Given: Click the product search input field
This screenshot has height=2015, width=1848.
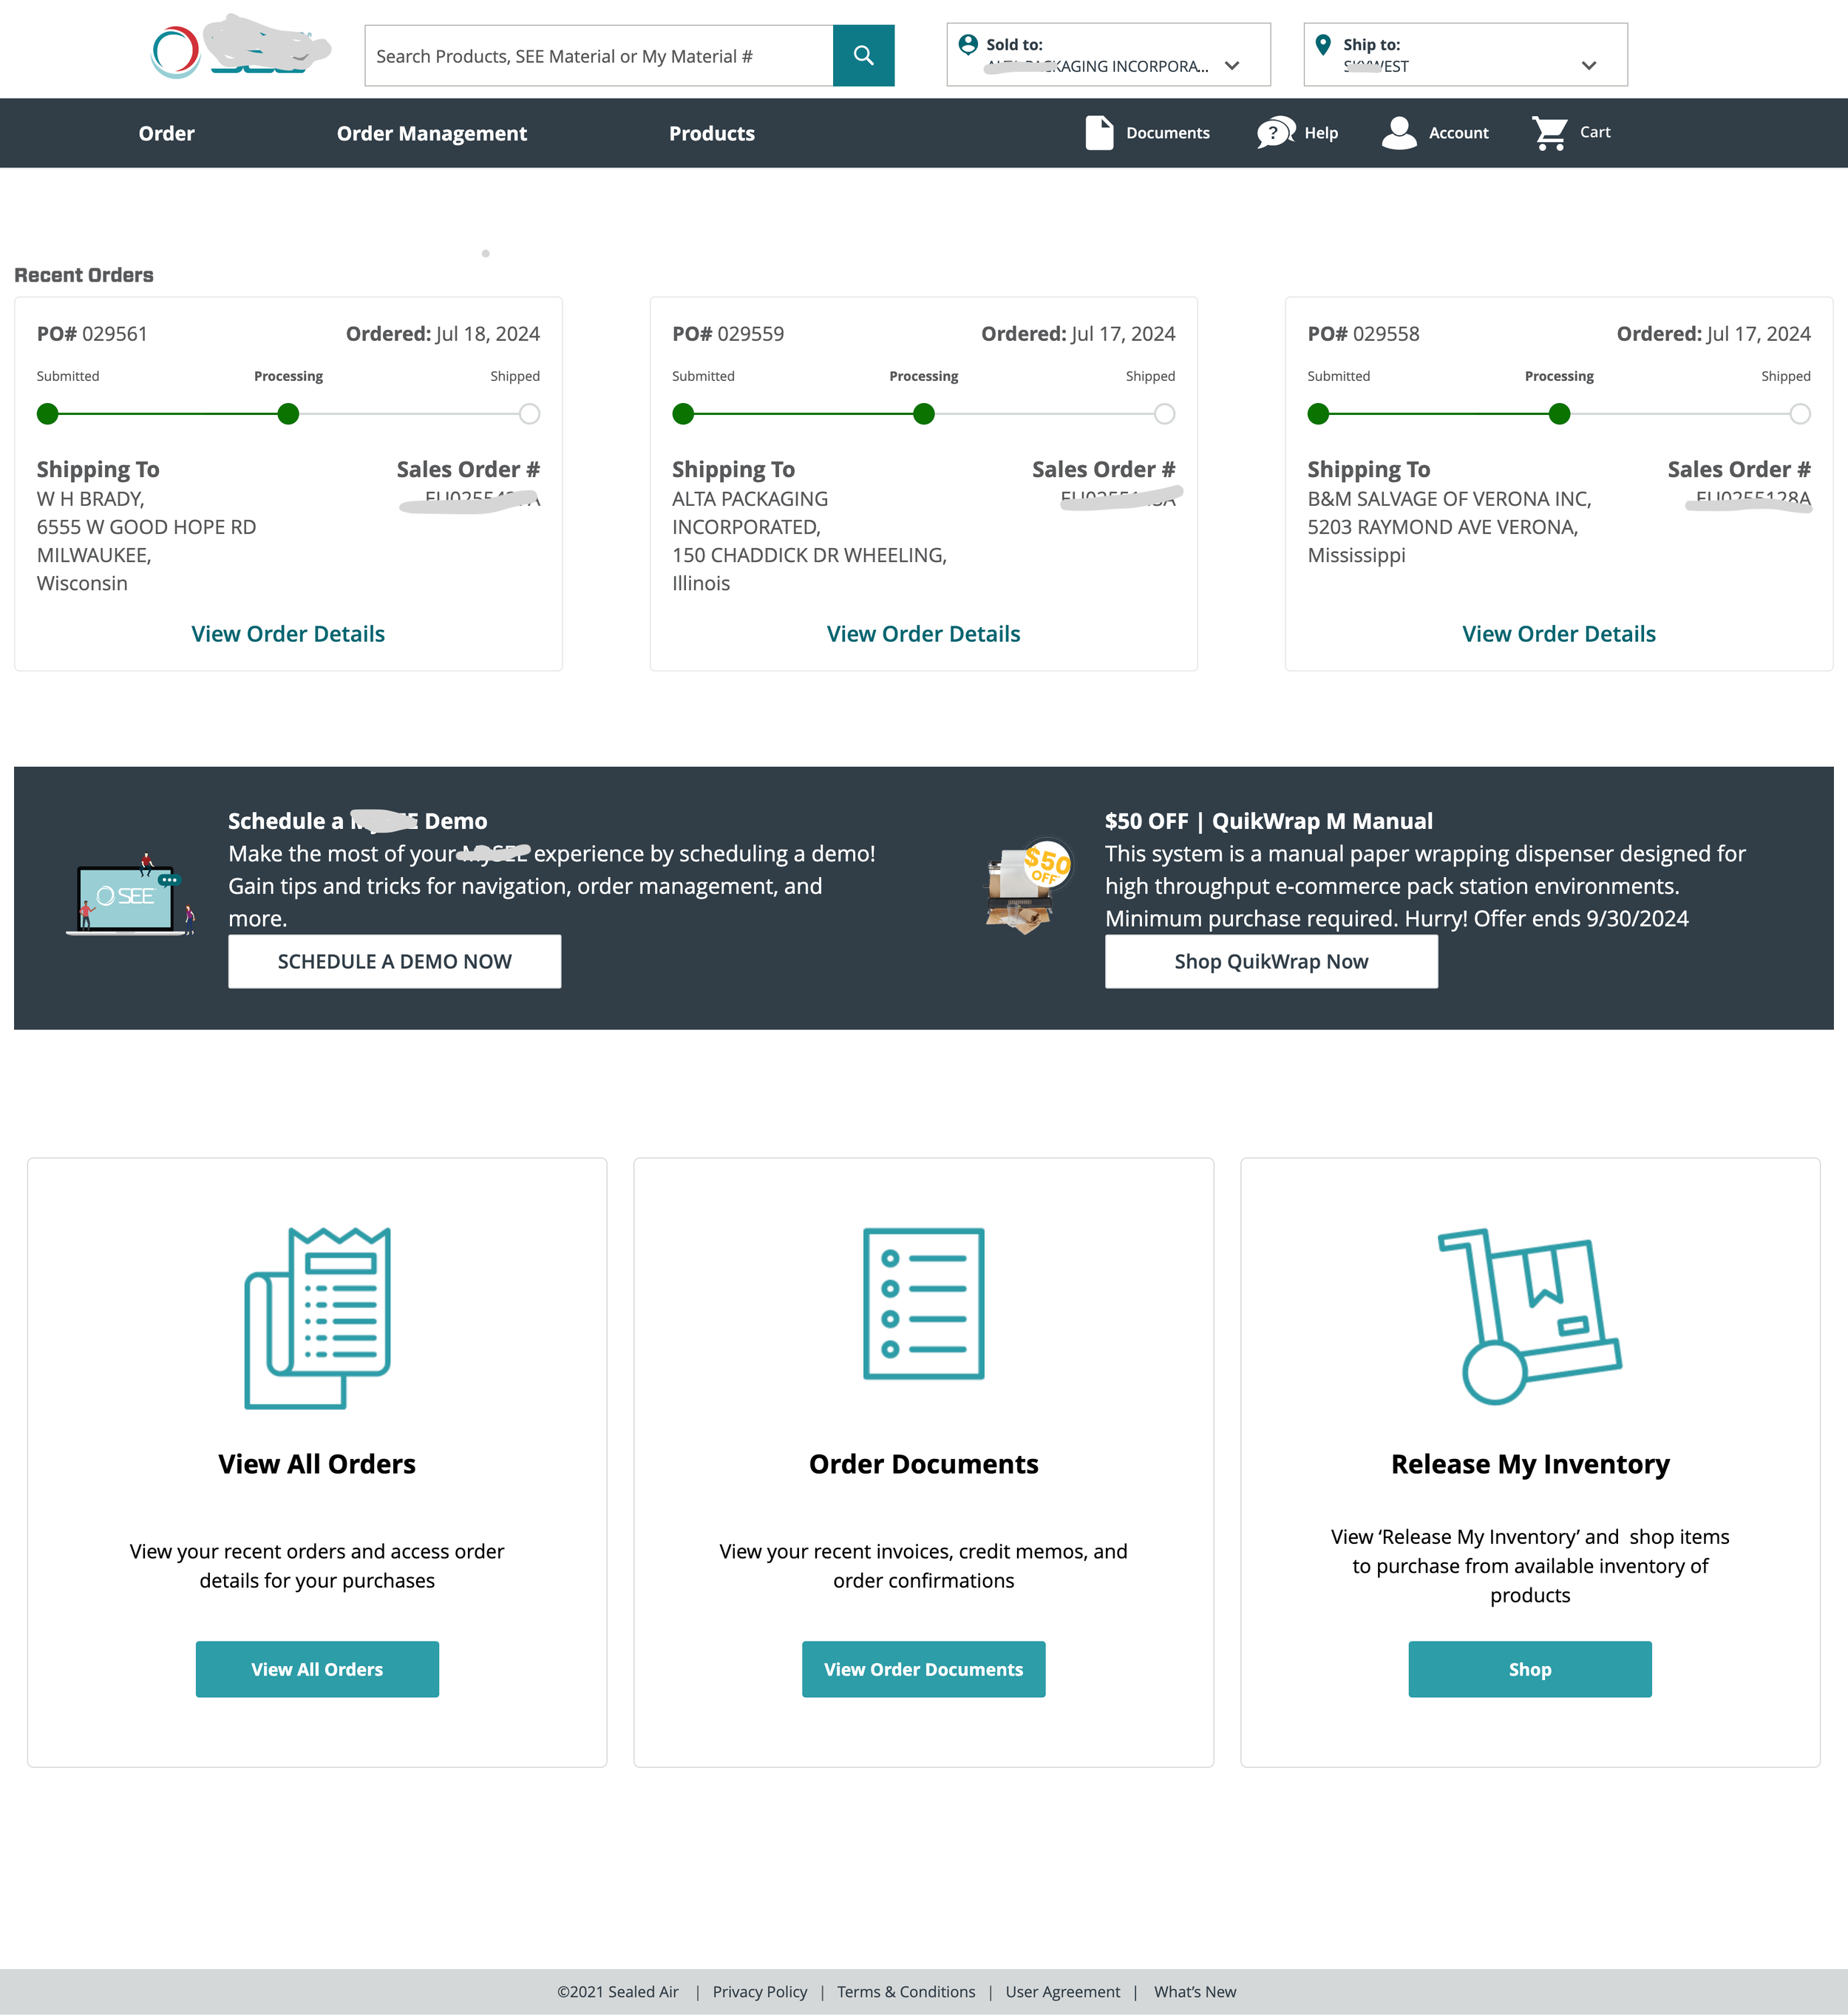Looking at the screenshot, I should click(598, 56).
